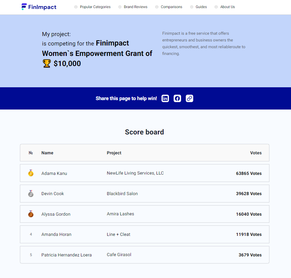Expand the Brand Reviews dropdown arrow
The width and height of the screenshot is (291, 278).
[120, 7]
